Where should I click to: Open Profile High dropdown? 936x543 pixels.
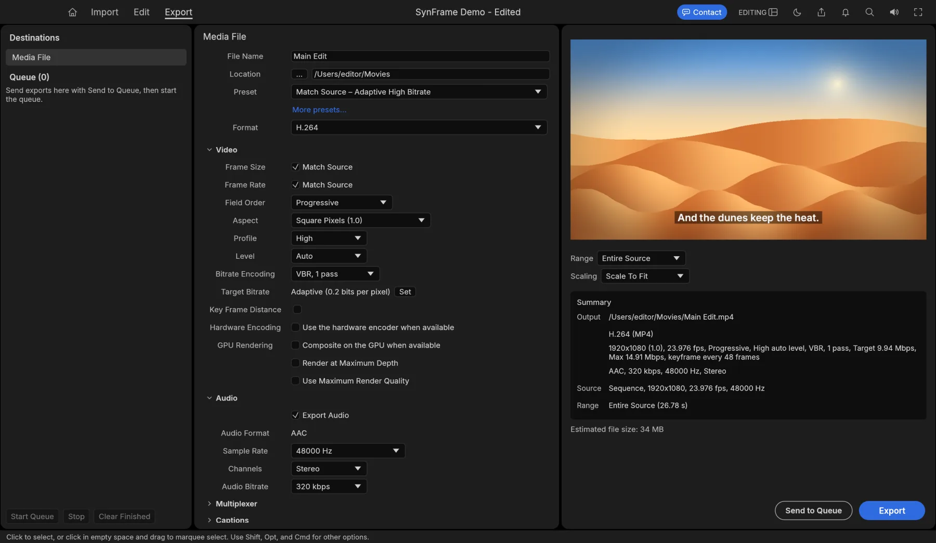point(329,239)
